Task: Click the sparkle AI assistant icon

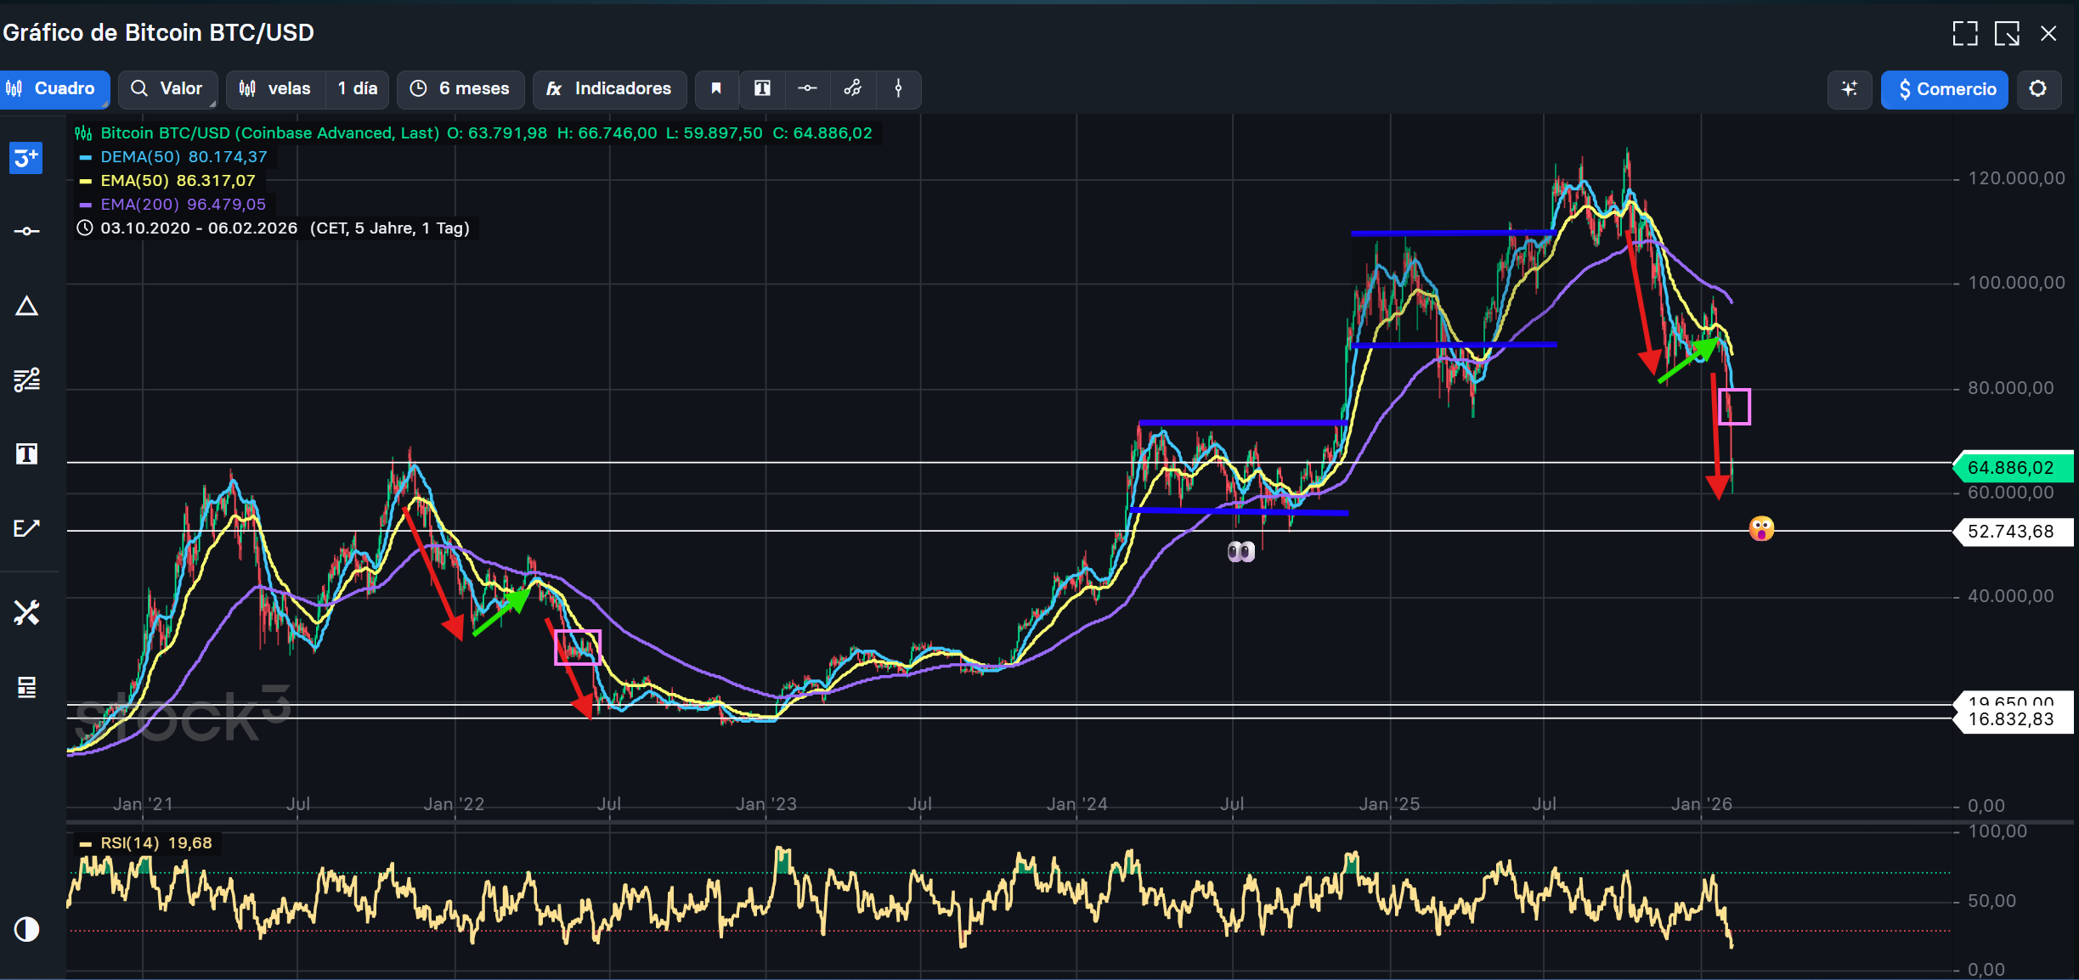Action: pos(1849,89)
